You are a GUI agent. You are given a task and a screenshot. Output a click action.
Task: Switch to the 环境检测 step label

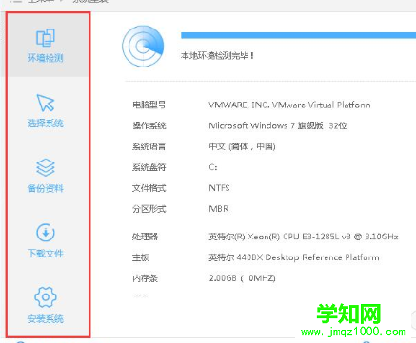(46, 58)
